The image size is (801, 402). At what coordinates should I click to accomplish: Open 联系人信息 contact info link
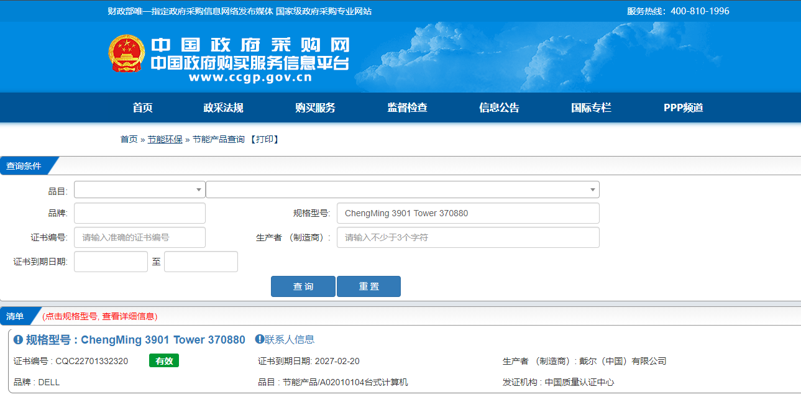pyautogui.click(x=290, y=339)
